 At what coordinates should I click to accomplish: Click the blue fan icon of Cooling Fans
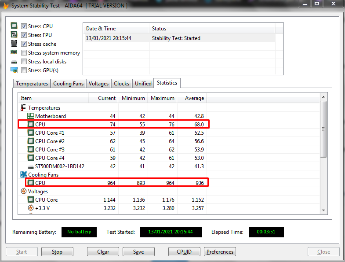click(24, 174)
